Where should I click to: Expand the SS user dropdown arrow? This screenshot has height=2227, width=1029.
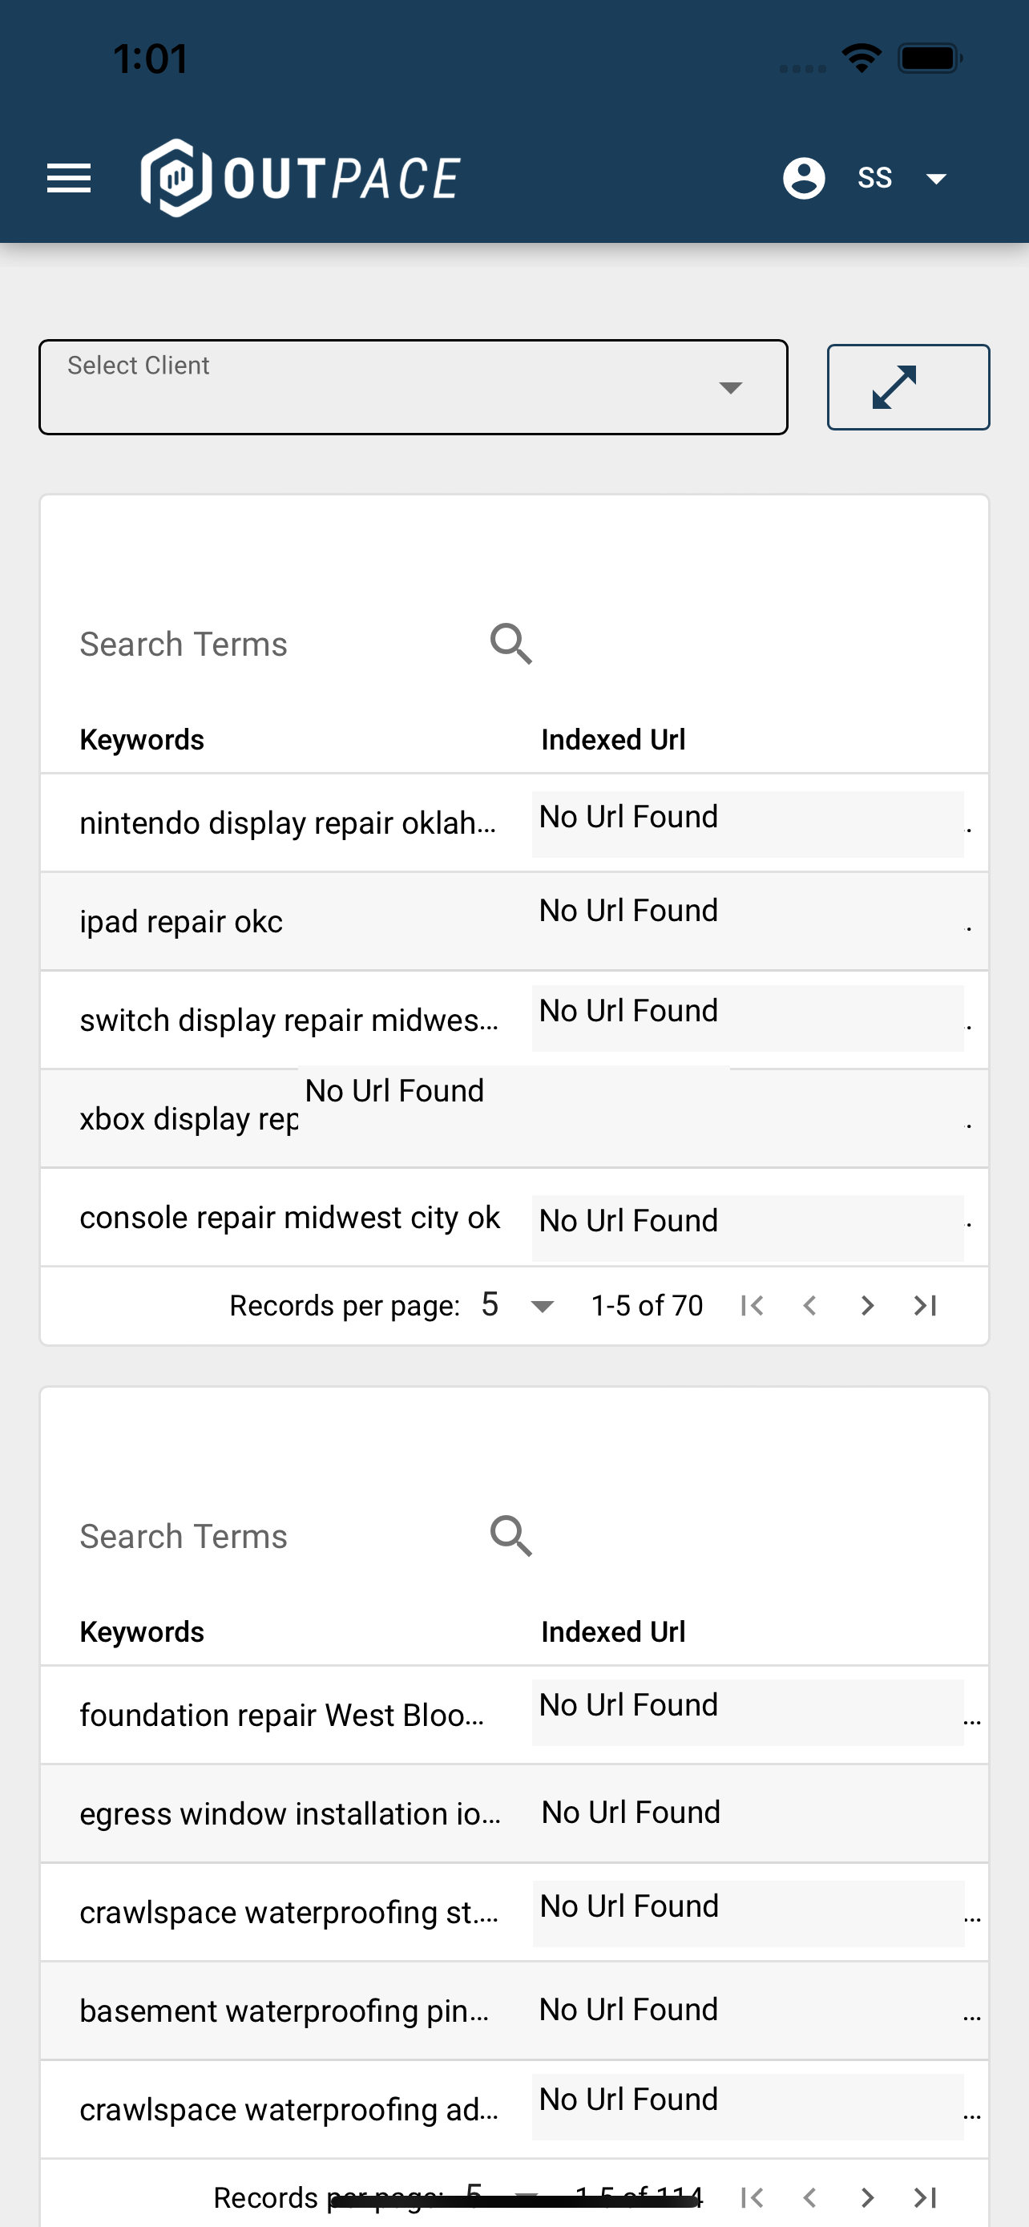click(x=936, y=179)
